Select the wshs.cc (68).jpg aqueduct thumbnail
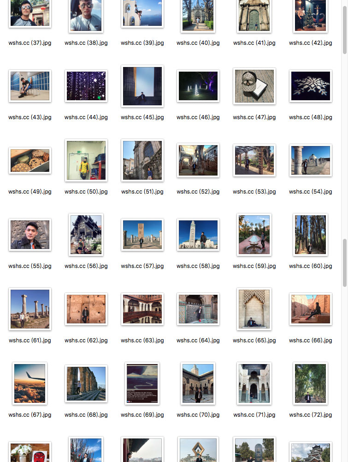 (86, 383)
